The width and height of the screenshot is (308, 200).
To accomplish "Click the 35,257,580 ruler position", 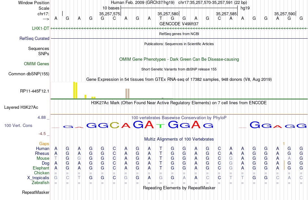I will click(168, 14).
